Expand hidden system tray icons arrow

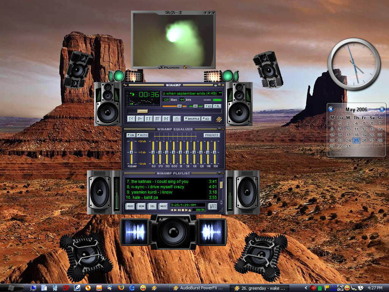click(306, 288)
